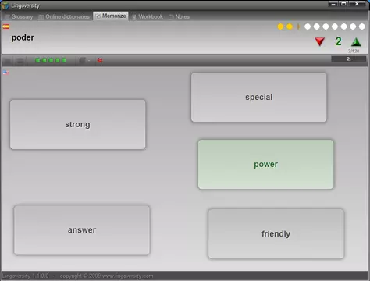Switch to the Glossary tab
The height and width of the screenshot is (281, 370).
[x=19, y=16]
